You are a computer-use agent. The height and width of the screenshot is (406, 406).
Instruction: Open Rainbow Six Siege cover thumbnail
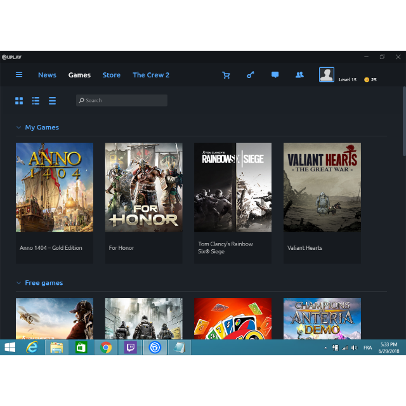tap(233, 187)
